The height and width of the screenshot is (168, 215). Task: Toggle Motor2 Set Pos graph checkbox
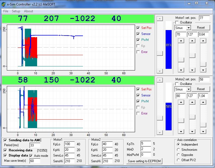coord(138,89)
